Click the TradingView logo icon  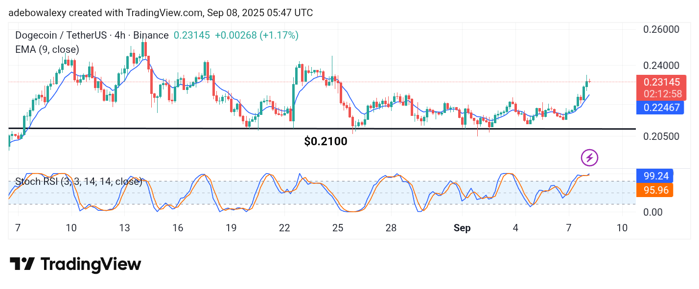pyautogui.click(x=23, y=265)
